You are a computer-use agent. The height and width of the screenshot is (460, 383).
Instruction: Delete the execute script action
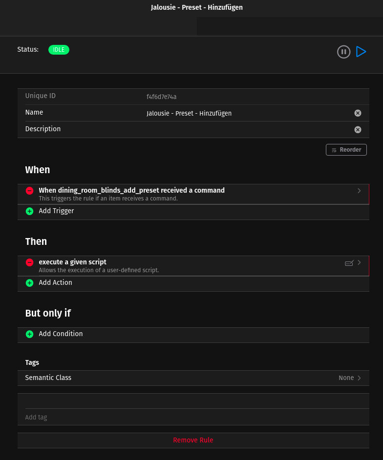29,262
